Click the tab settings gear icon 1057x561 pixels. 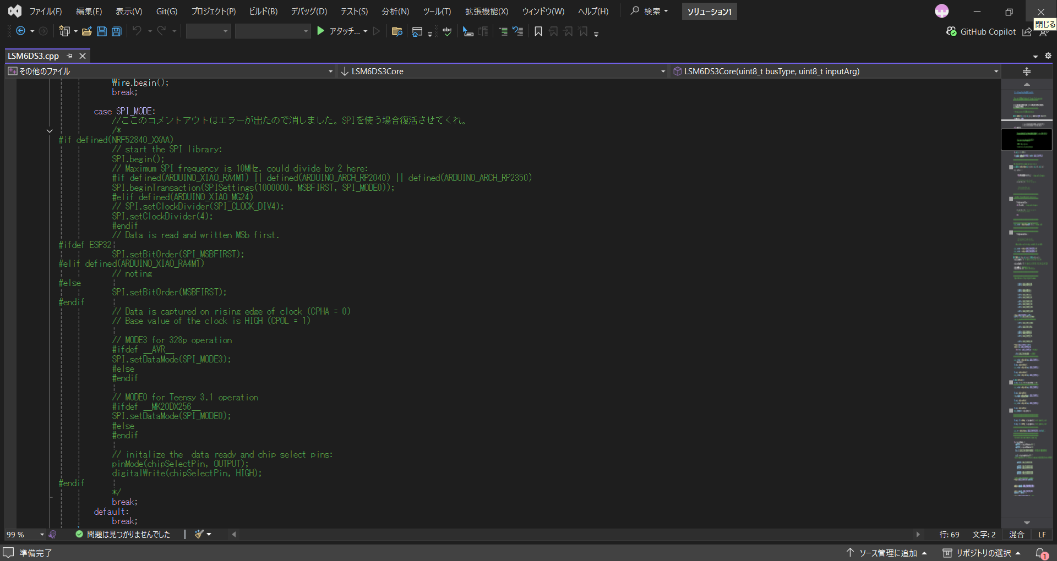(x=1048, y=56)
